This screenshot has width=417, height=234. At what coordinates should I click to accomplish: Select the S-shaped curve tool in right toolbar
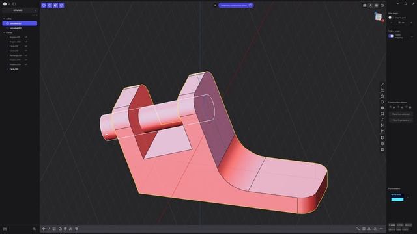pos(382,120)
